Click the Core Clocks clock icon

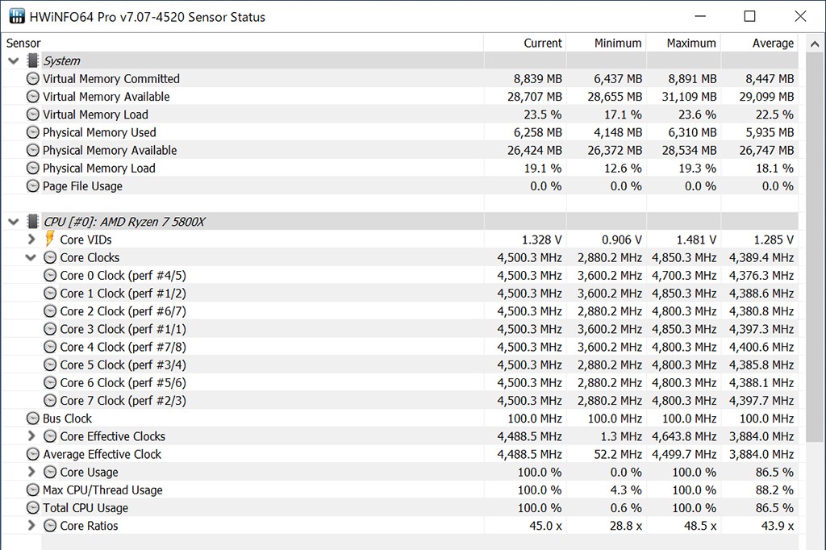tap(50, 257)
